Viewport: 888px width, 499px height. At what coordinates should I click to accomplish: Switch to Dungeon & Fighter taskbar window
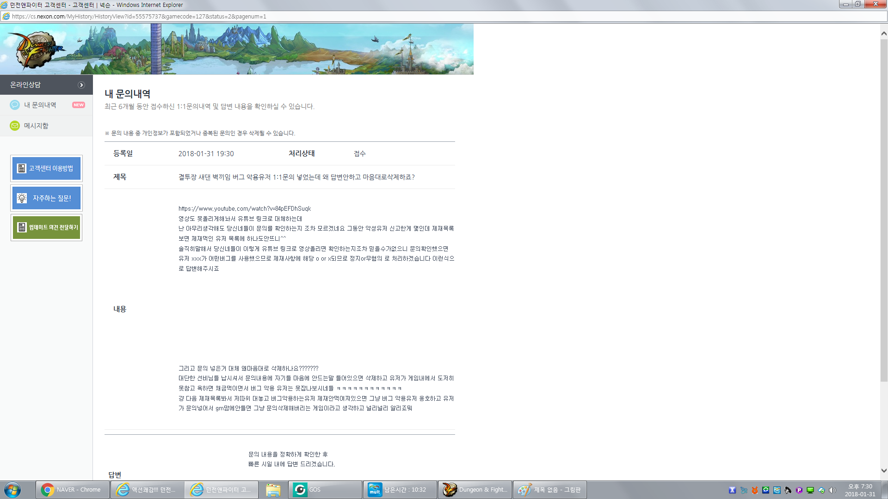475,490
